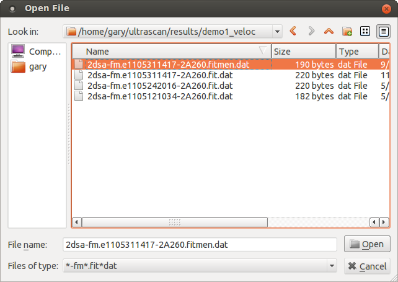Create a new folder icon
The height and width of the screenshot is (282, 398).
pos(347,31)
